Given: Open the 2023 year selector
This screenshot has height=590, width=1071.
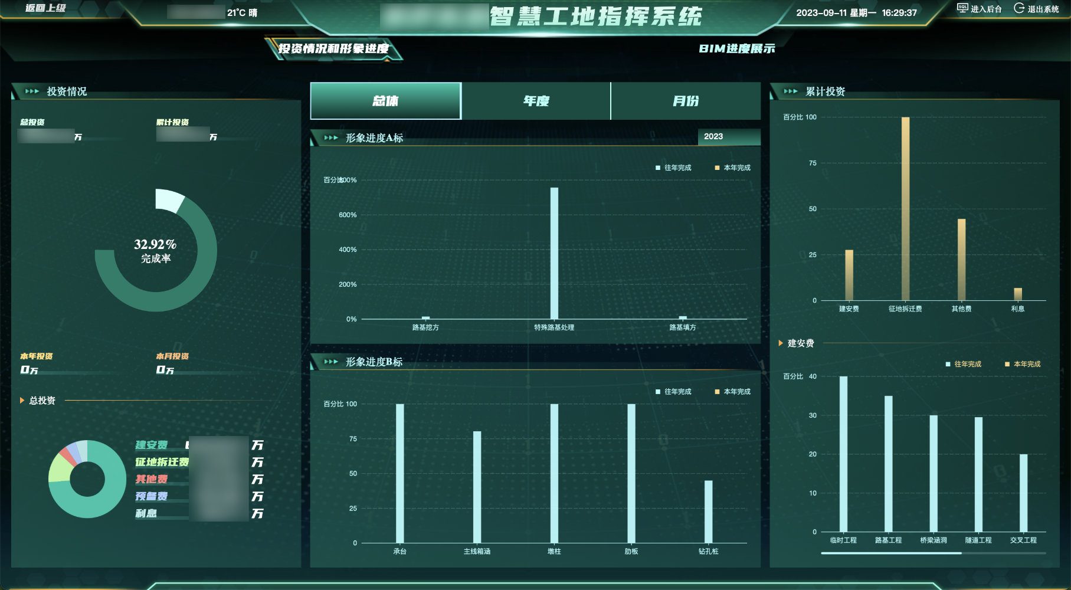Looking at the screenshot, I should click(729, 137).
